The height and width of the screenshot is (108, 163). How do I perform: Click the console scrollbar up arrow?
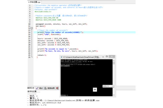(x=114, y=61)
